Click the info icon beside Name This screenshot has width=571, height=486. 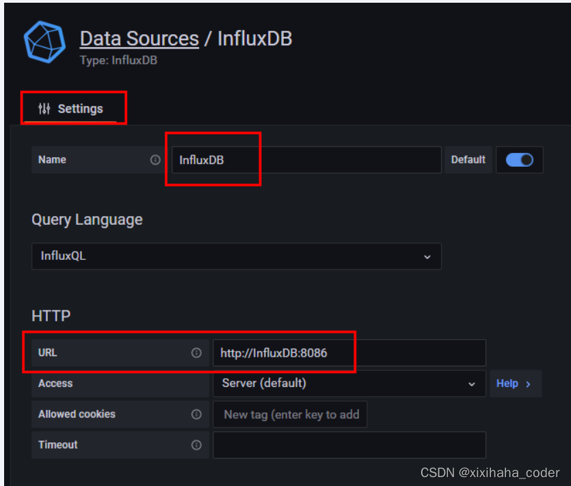click(155, 160)
